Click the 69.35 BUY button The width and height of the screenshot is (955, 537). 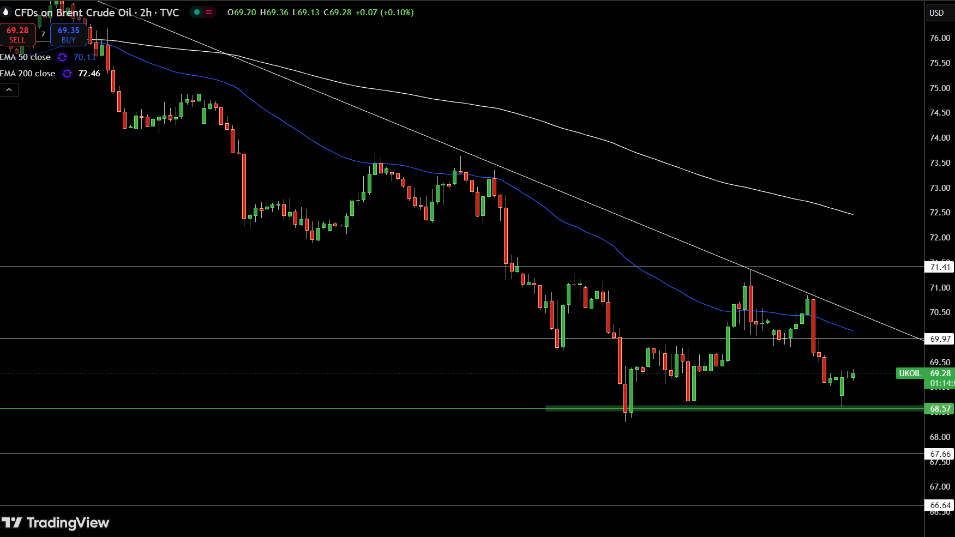pos(69,34)
